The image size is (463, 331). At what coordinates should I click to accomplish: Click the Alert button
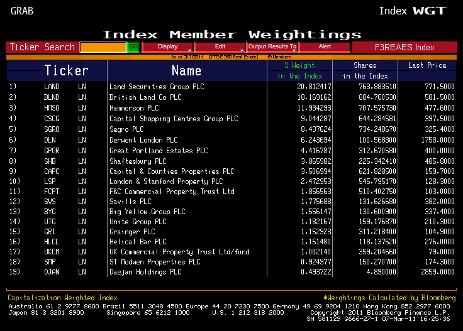[325, 47]
